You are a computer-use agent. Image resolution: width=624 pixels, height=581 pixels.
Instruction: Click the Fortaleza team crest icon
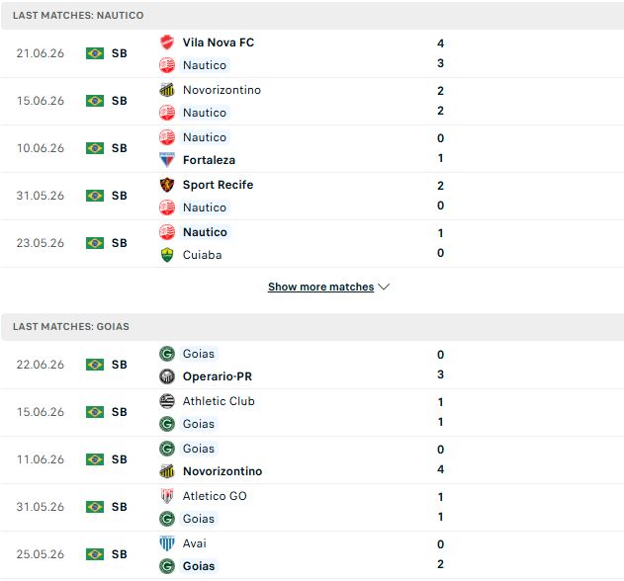(x=167, y=160)
